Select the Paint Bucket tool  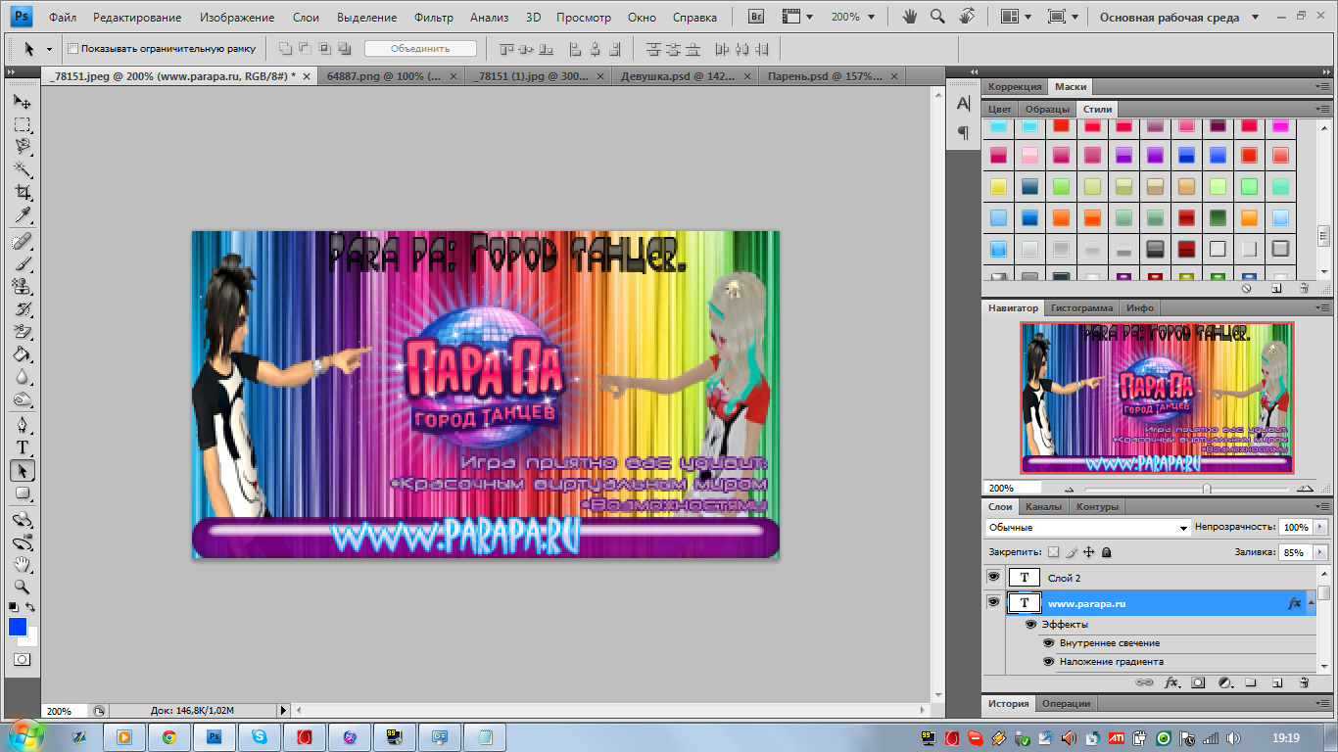point(23,353)
